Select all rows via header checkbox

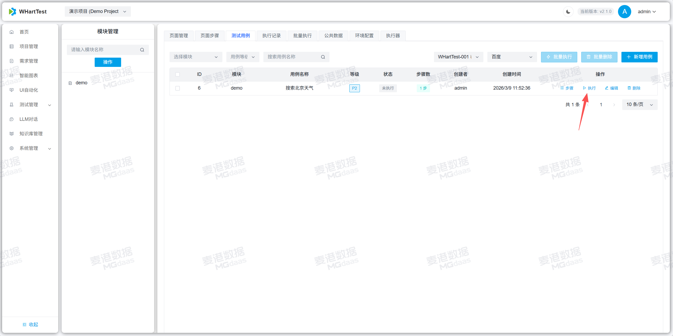[177, 74]
